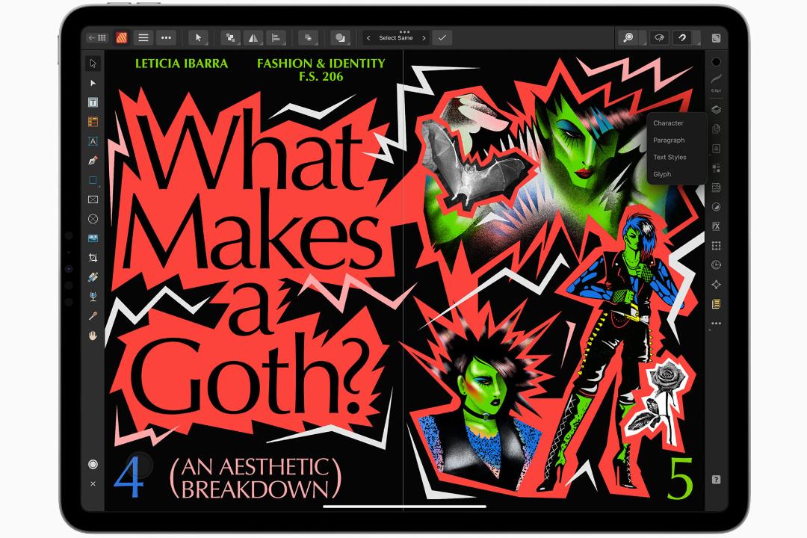Expand the three-dots document menu

(166, 37)
